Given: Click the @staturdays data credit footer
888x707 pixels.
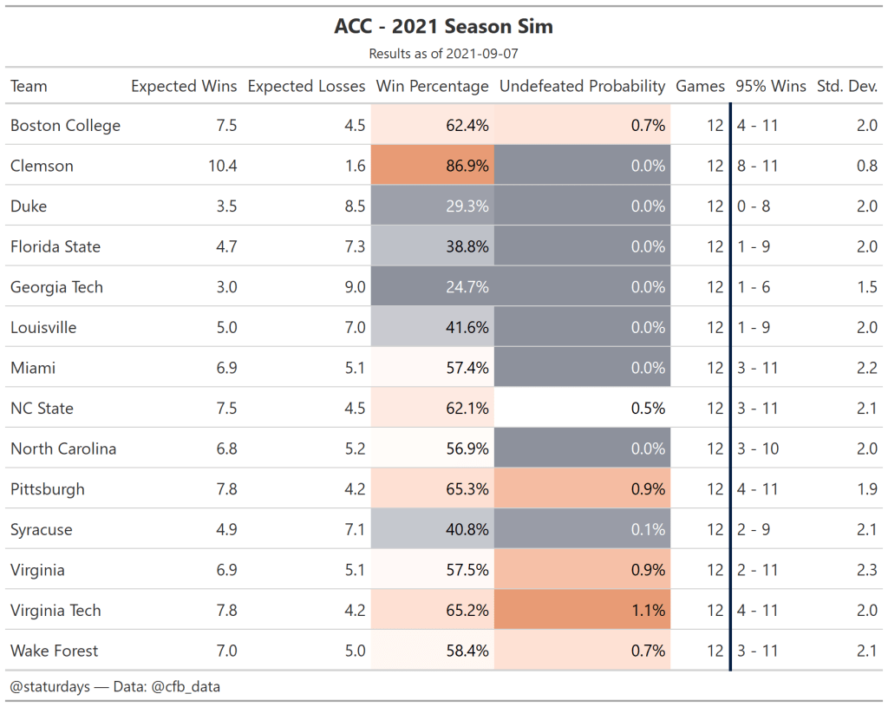Looking at the screenshot, I should tap(114, 686).
